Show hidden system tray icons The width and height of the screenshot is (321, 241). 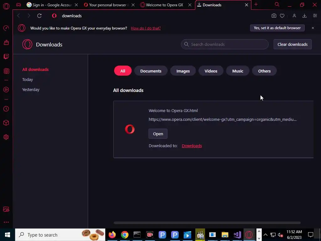(265, 235)
